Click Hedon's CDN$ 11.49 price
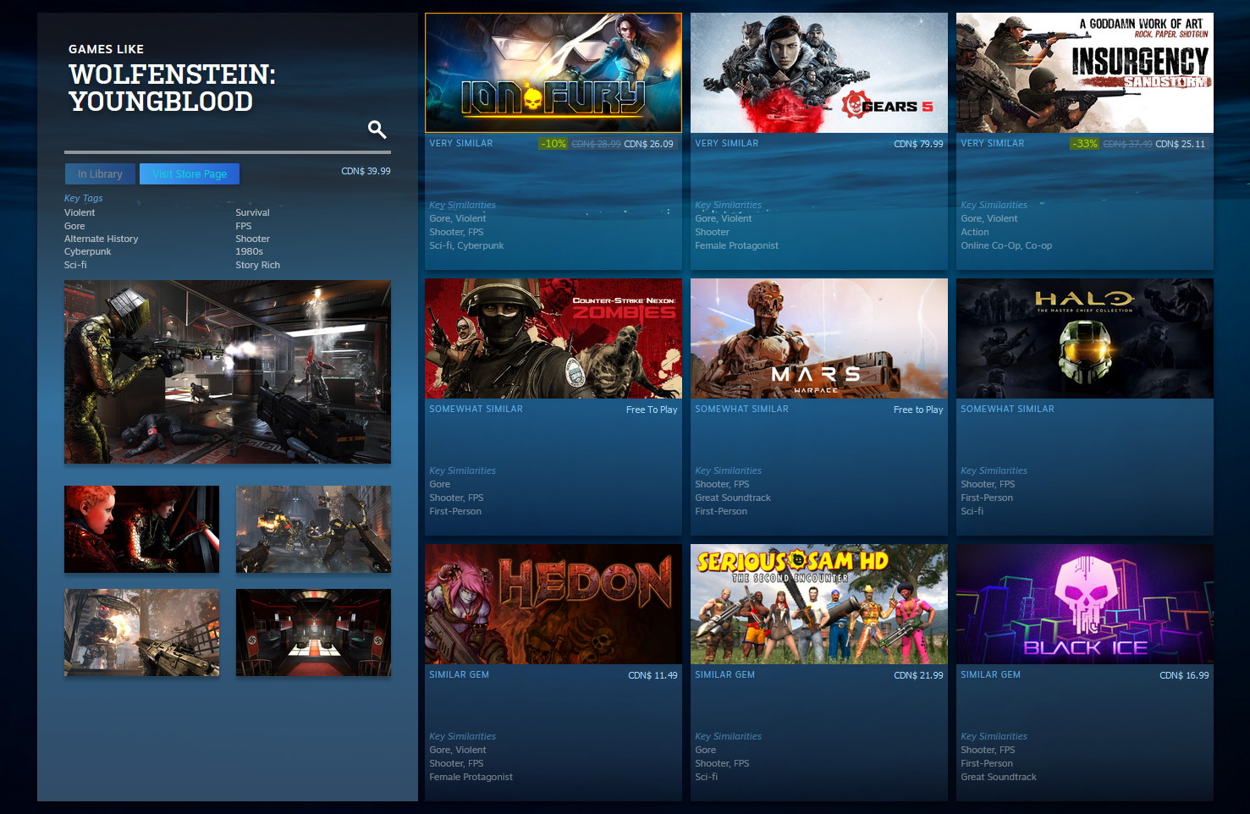Screen dimensions: 1250x814 (653, 675)
